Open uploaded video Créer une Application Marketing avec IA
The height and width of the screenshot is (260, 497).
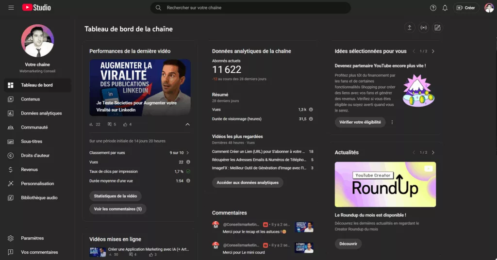coord(149,249)
